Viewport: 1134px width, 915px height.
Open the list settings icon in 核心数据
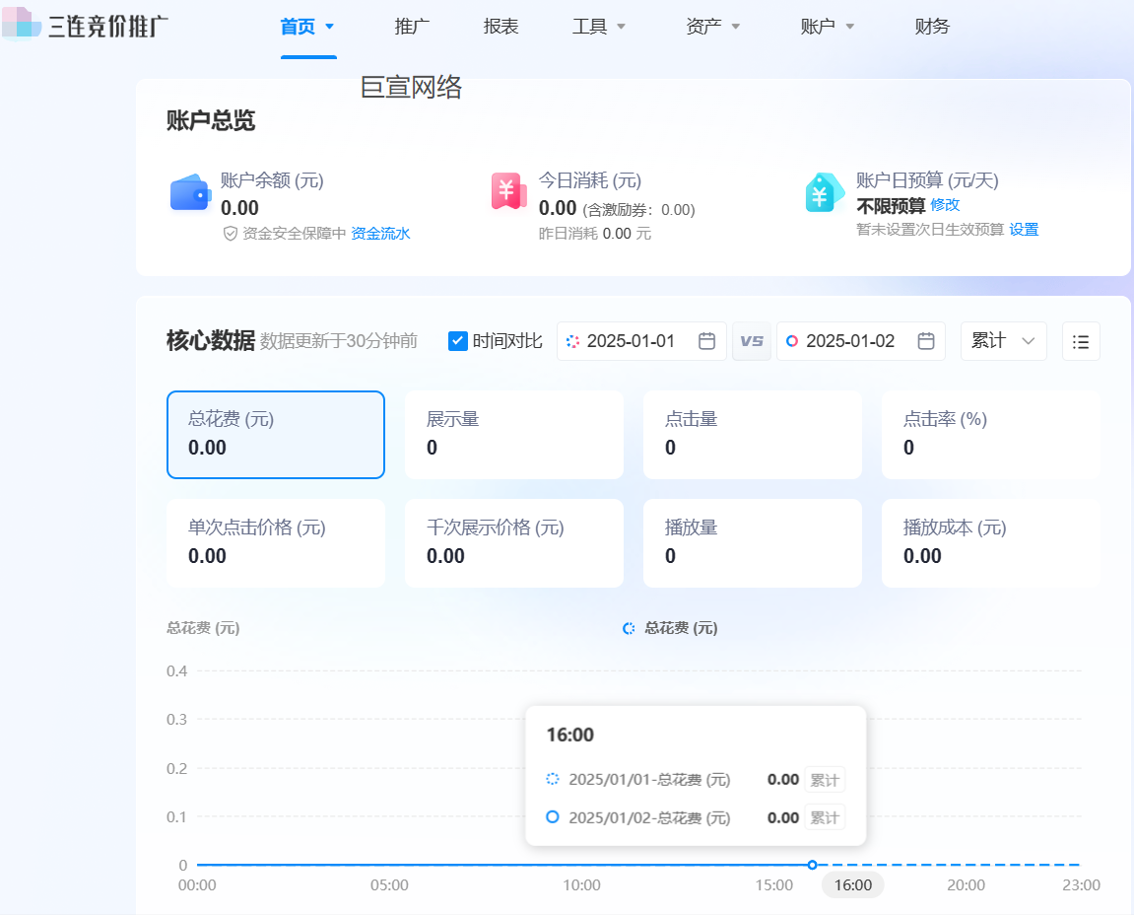[1081, 341]
